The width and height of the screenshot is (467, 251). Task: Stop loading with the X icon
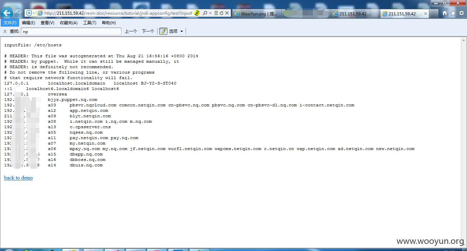coord(227,13)
